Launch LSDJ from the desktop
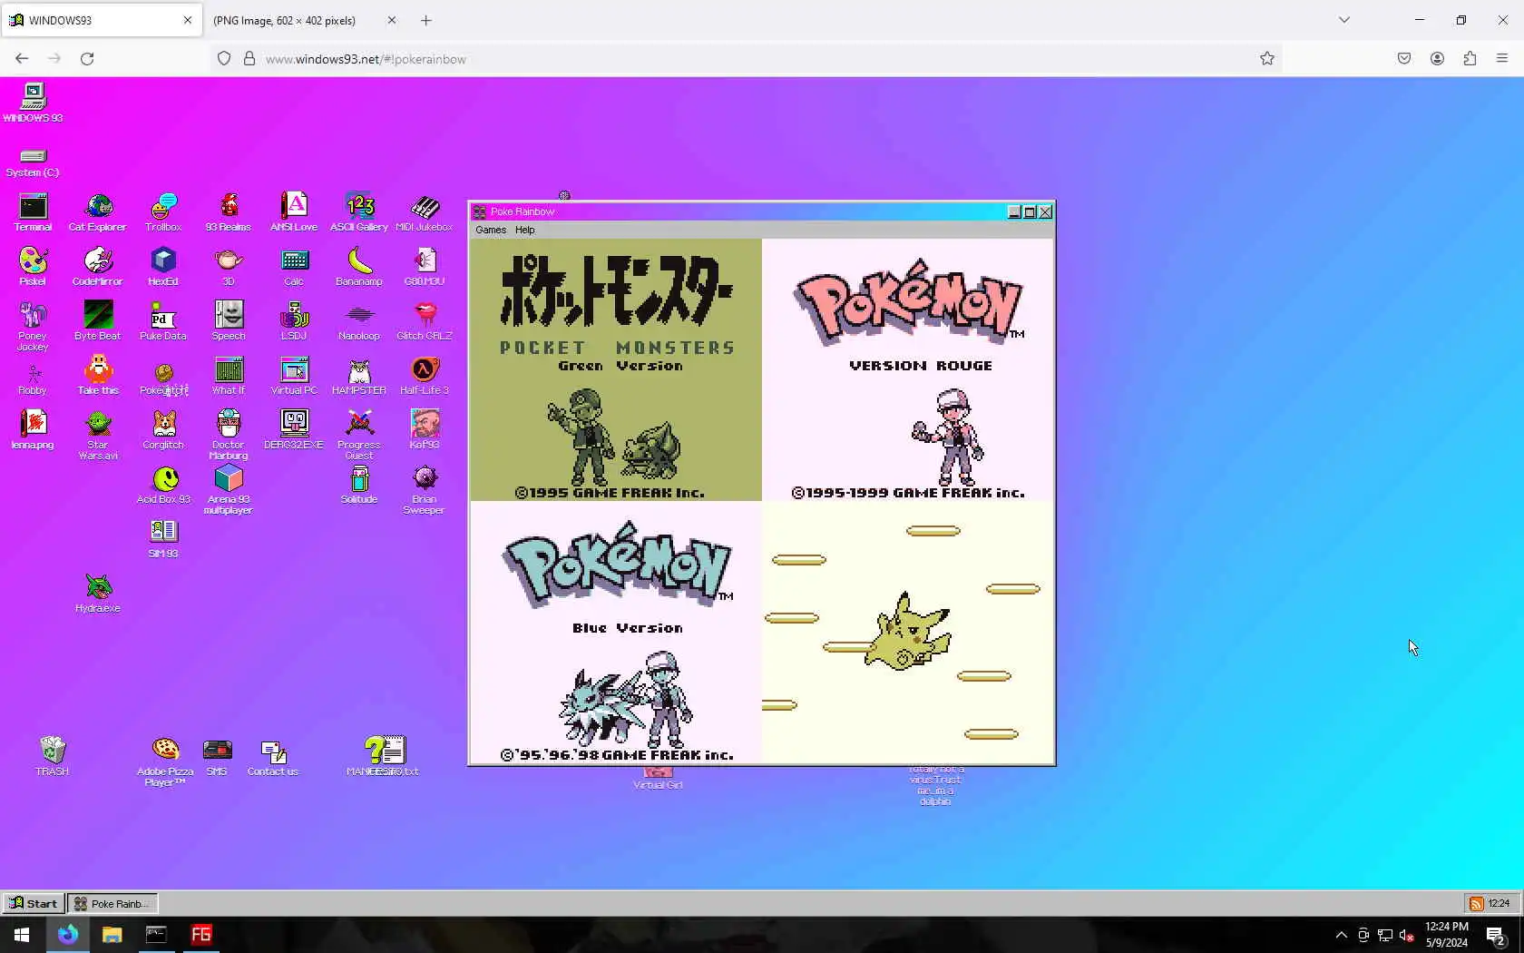This screenshot has height=953, width=1524. (x=294, y=321)
